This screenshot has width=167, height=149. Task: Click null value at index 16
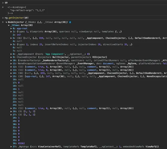point(21,80)
